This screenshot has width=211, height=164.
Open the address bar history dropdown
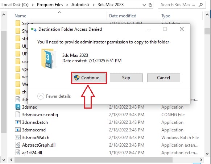pos(144,5)
